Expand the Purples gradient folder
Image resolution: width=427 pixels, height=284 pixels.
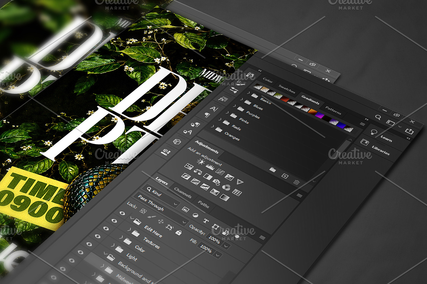[234, 106]
